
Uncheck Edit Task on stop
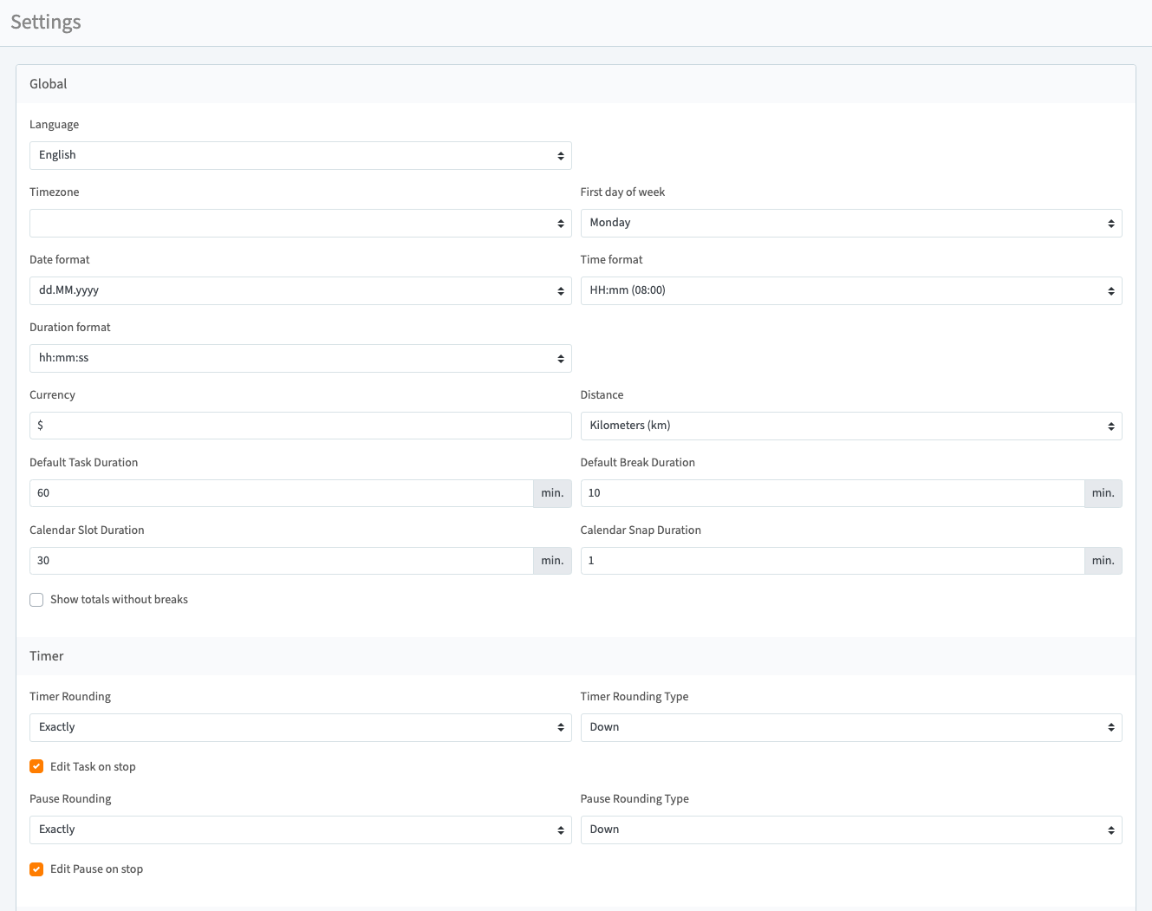(36, 766)
